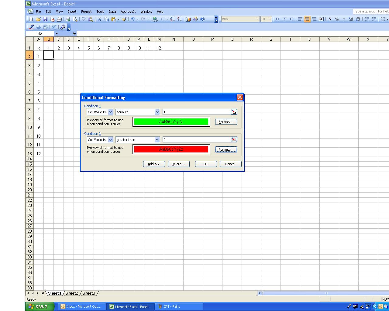Open Print Preview from the toolbar

click(x=75, y=19)
